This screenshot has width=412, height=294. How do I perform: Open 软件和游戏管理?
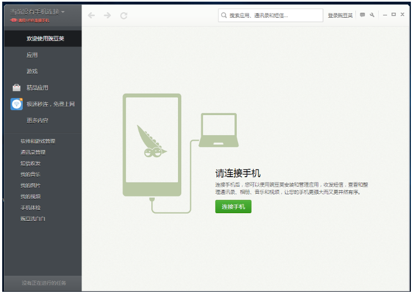tap(38, 141)
